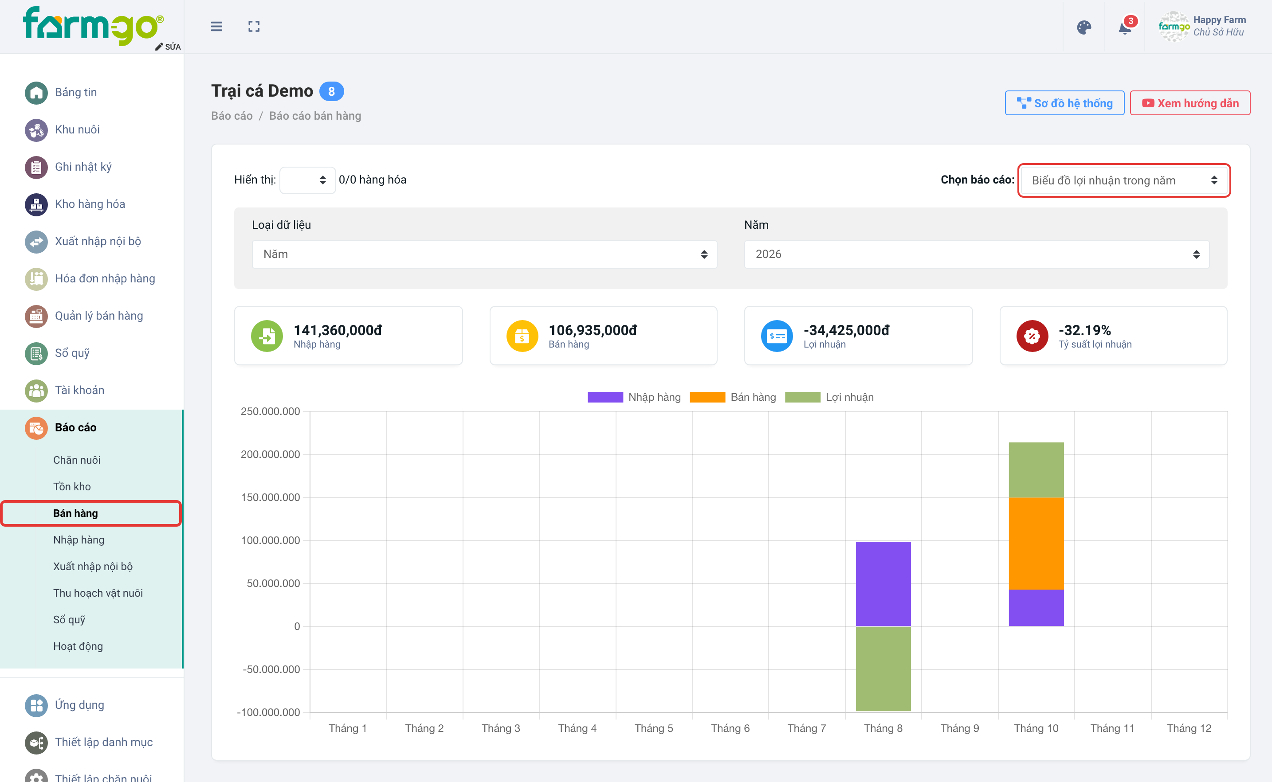Open the notifications bell icon
Screen dimensions: 1272x782
click(1125, 27)
